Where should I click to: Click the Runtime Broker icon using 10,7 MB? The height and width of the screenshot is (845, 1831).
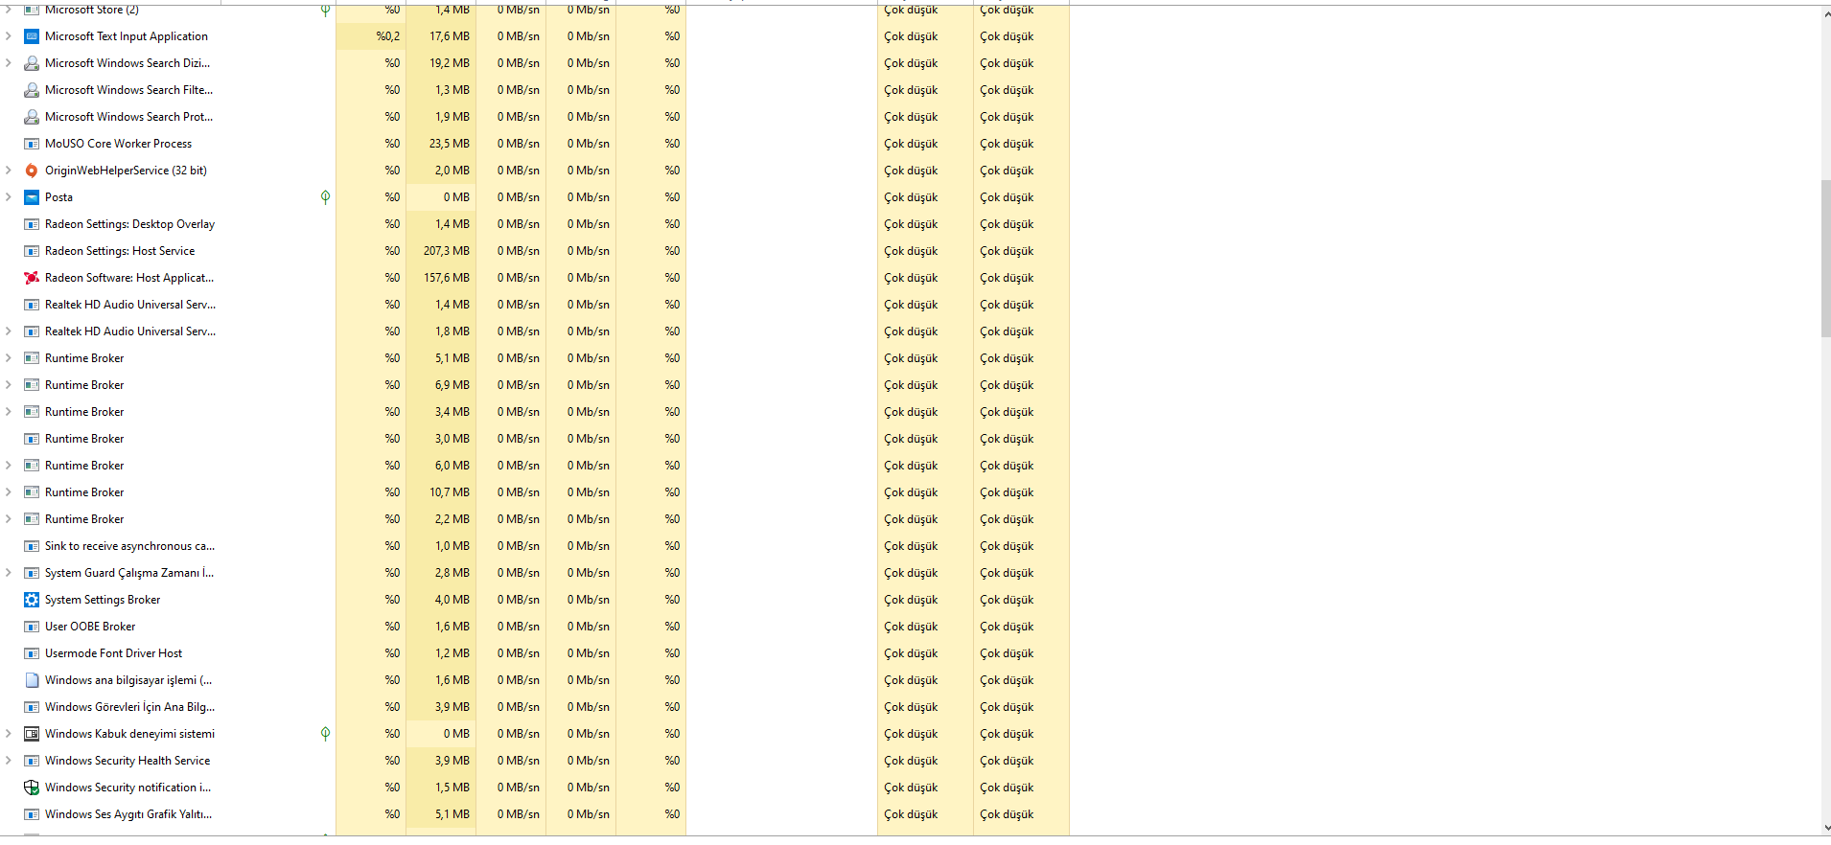(x=32, y=492)
